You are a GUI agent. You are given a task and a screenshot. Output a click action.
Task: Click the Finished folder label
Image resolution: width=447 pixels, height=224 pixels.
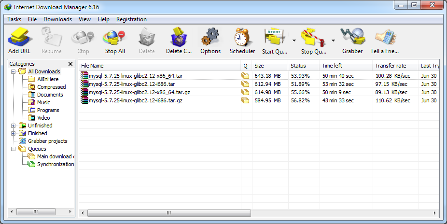37,133
